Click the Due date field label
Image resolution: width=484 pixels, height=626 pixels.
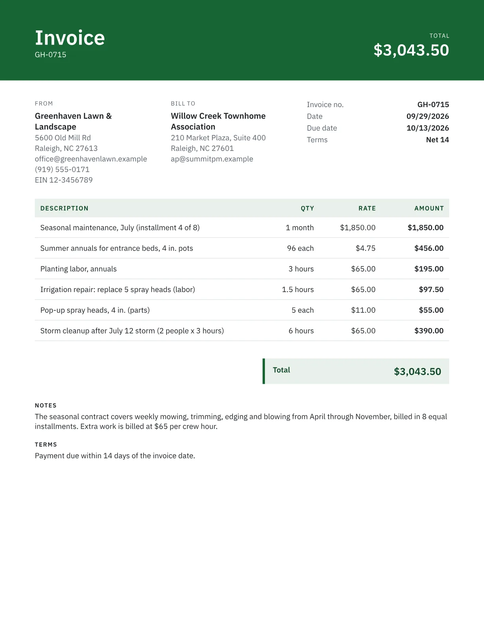pyautogui.click(x=322, y=128)
